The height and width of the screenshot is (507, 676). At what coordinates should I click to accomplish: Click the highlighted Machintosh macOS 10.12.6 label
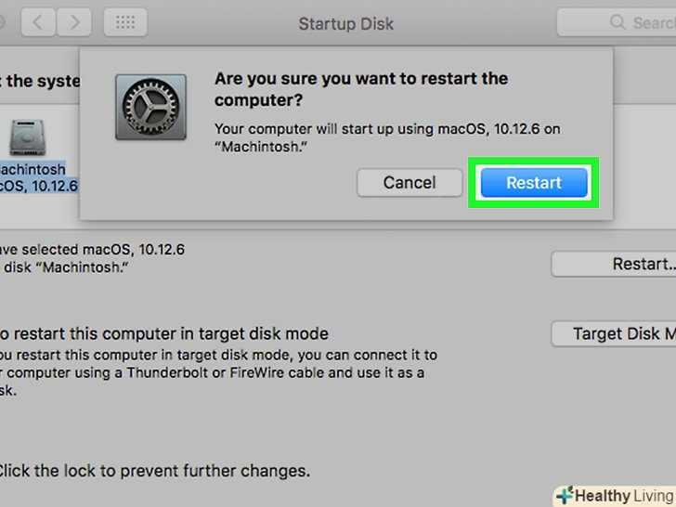pyautogui.click(x=35, y=178)
